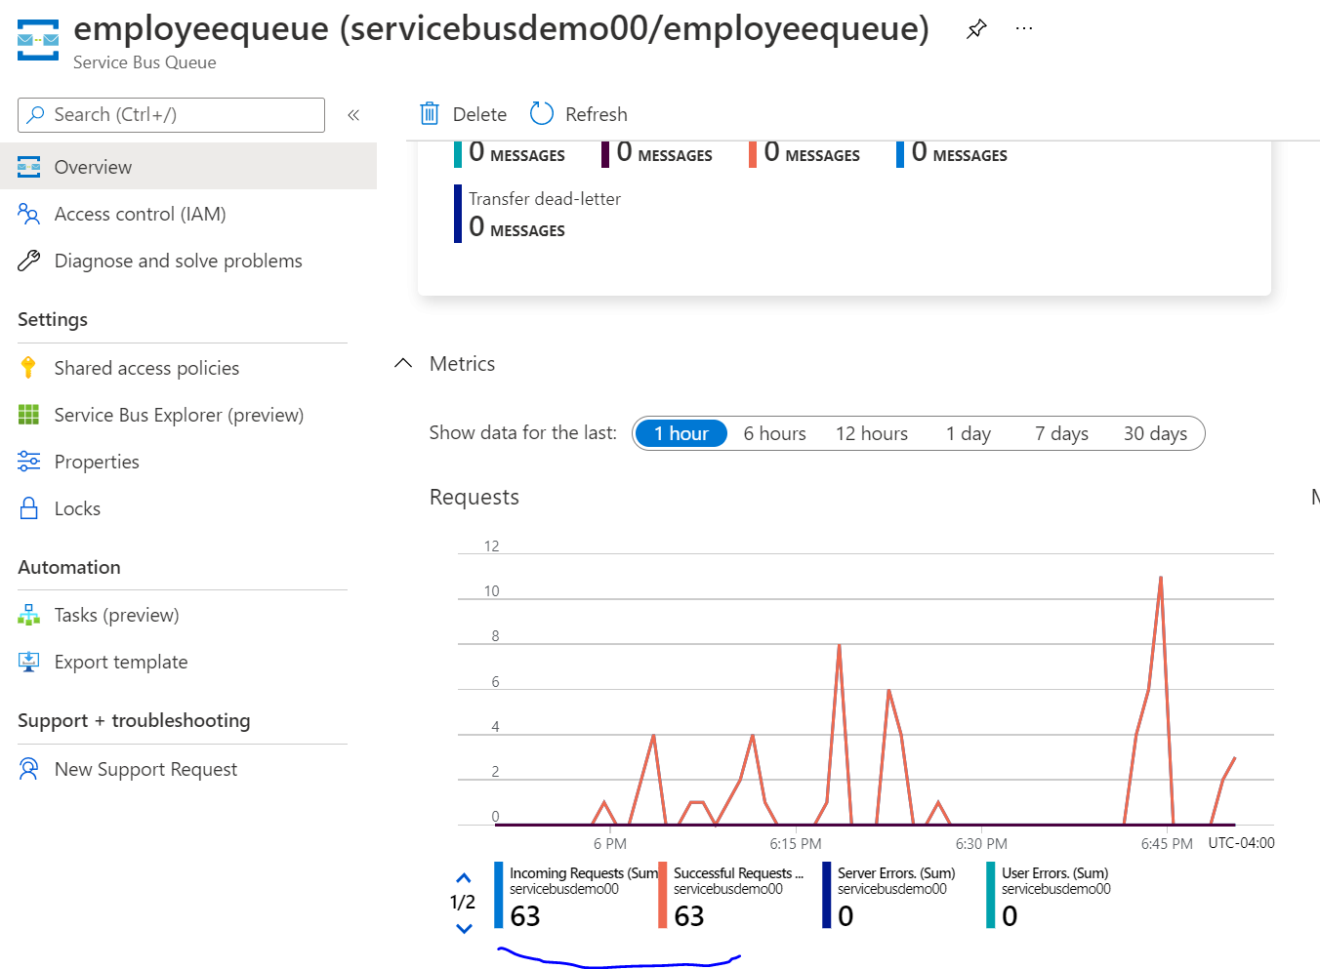Click the Metrics section heading
1320x969 pixels.
click(x=463, y=363)
